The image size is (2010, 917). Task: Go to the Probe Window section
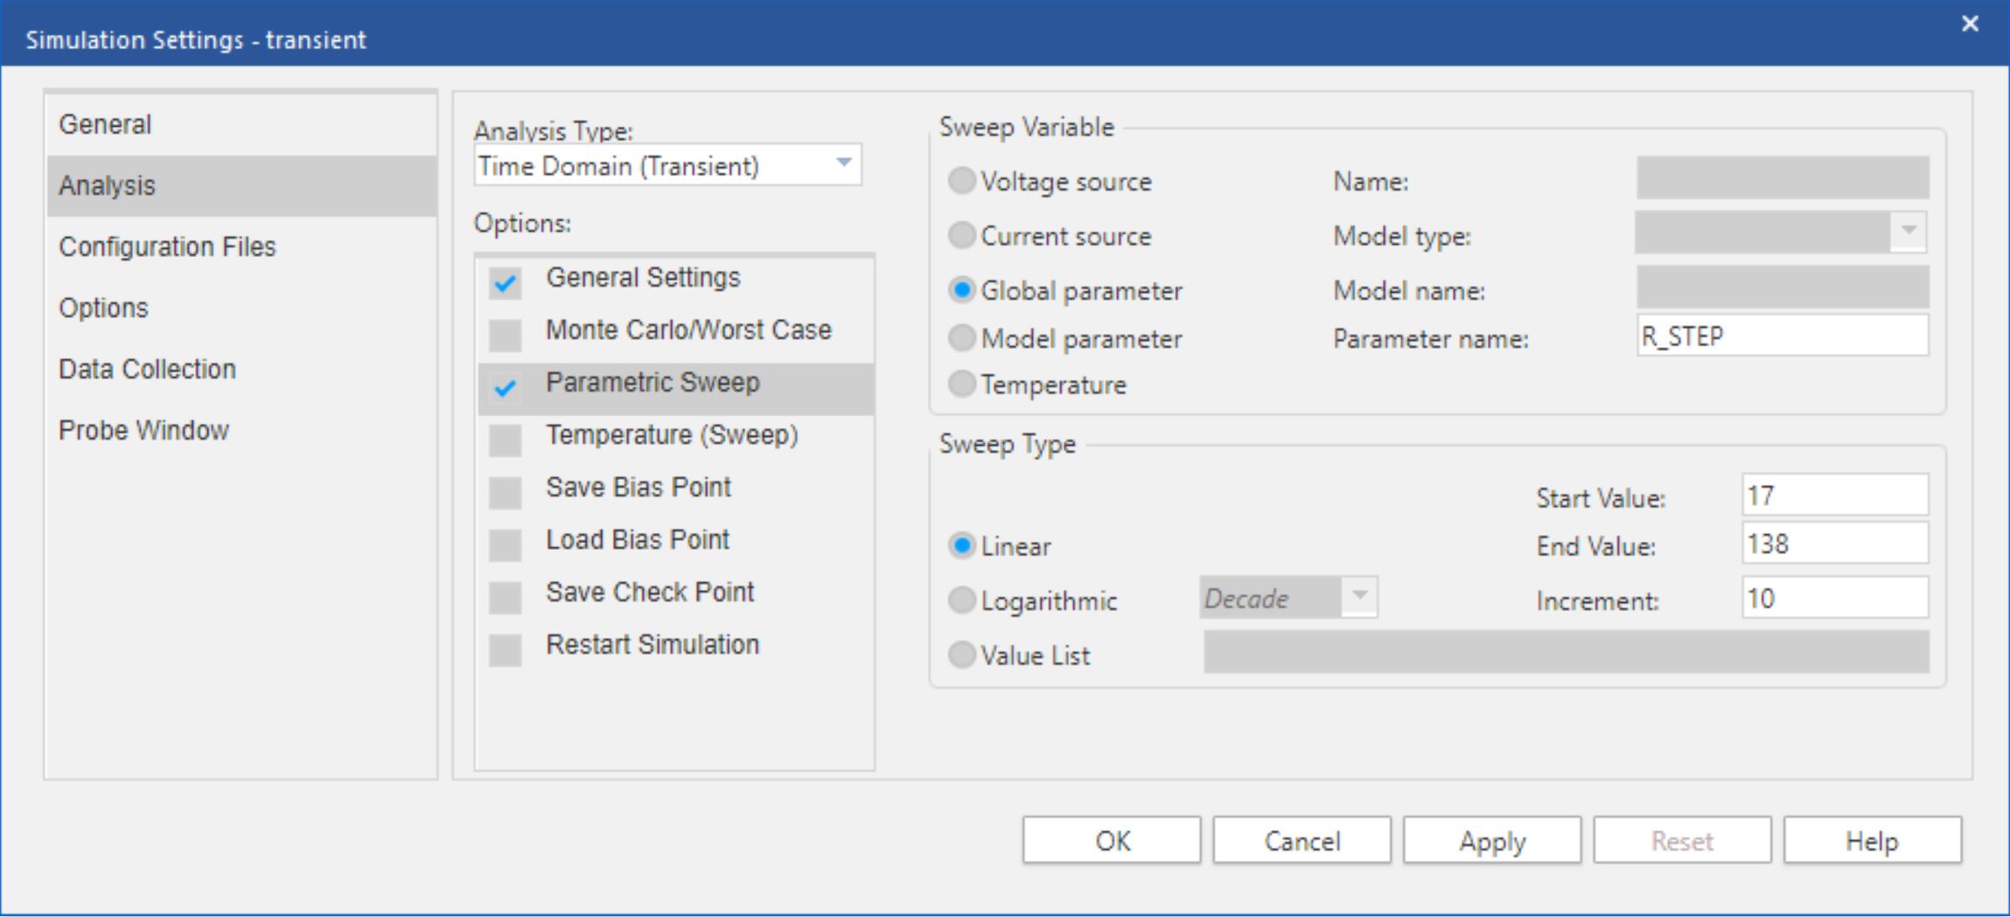143,431
